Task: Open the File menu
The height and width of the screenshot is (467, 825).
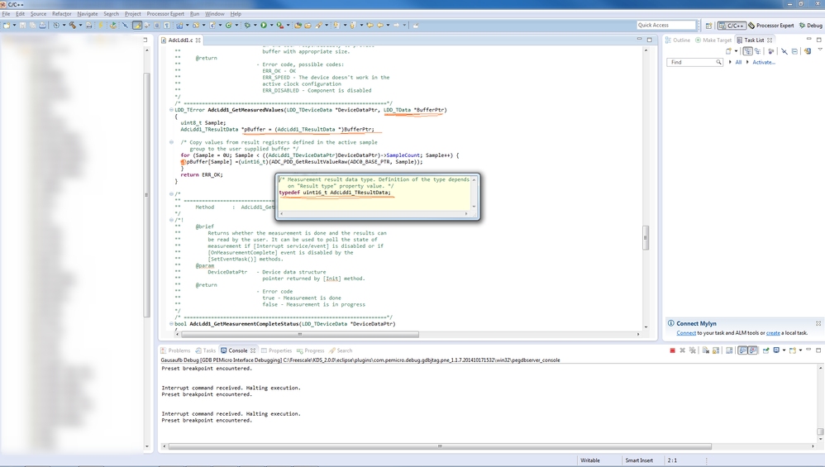Action: click(x=6, y=14)
